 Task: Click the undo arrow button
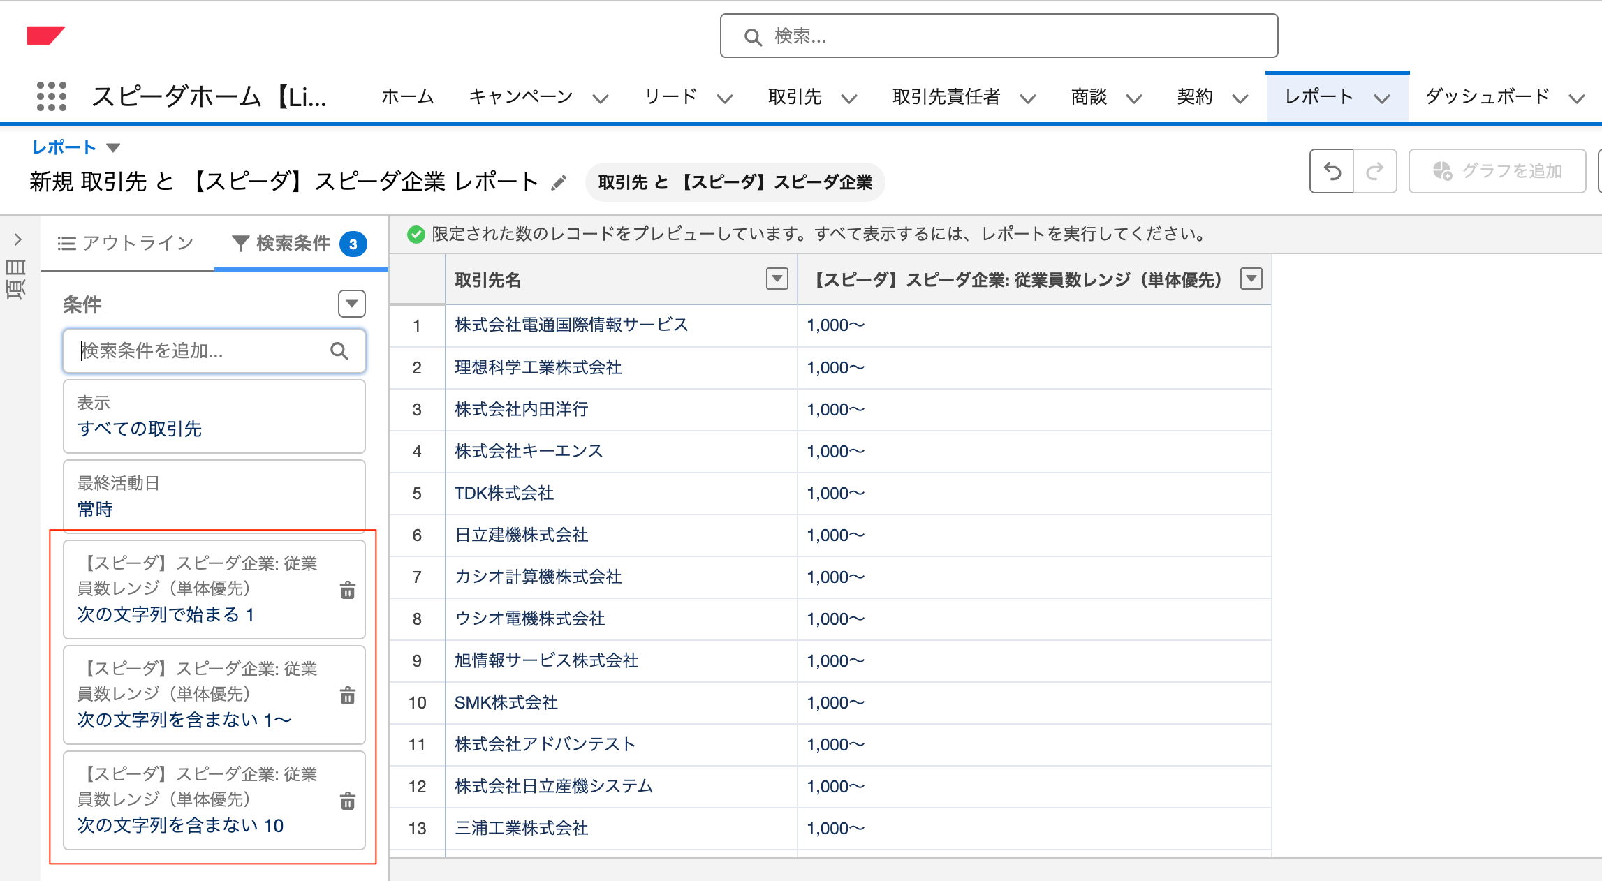[x=1332, y=171]
